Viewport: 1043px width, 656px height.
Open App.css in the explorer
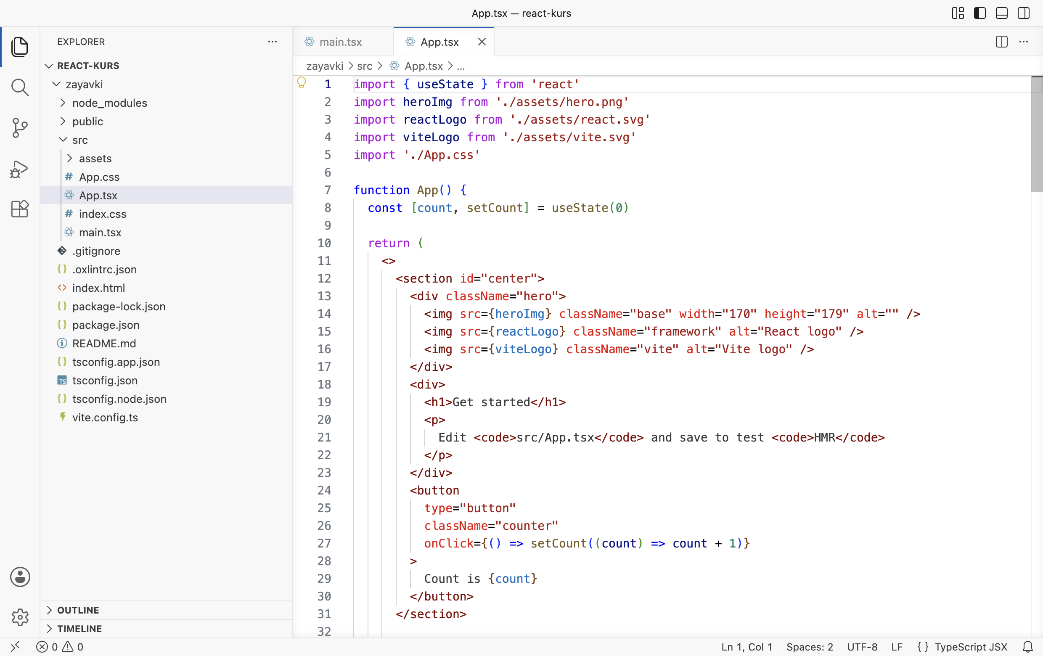click(166, 177)
